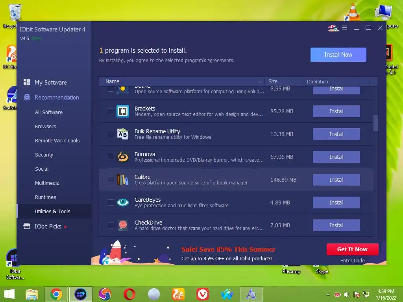Select the Remote Work Tools category
403x302 pixels.
57,140
